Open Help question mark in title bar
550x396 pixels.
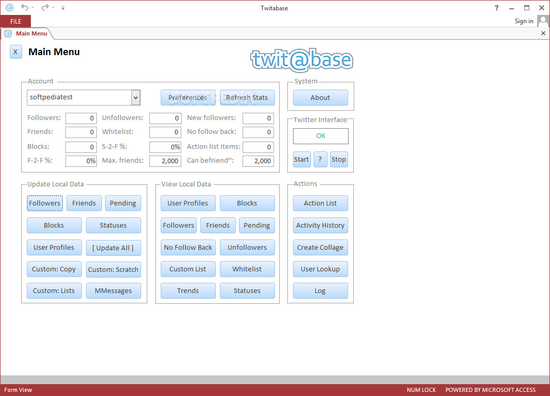496,8
